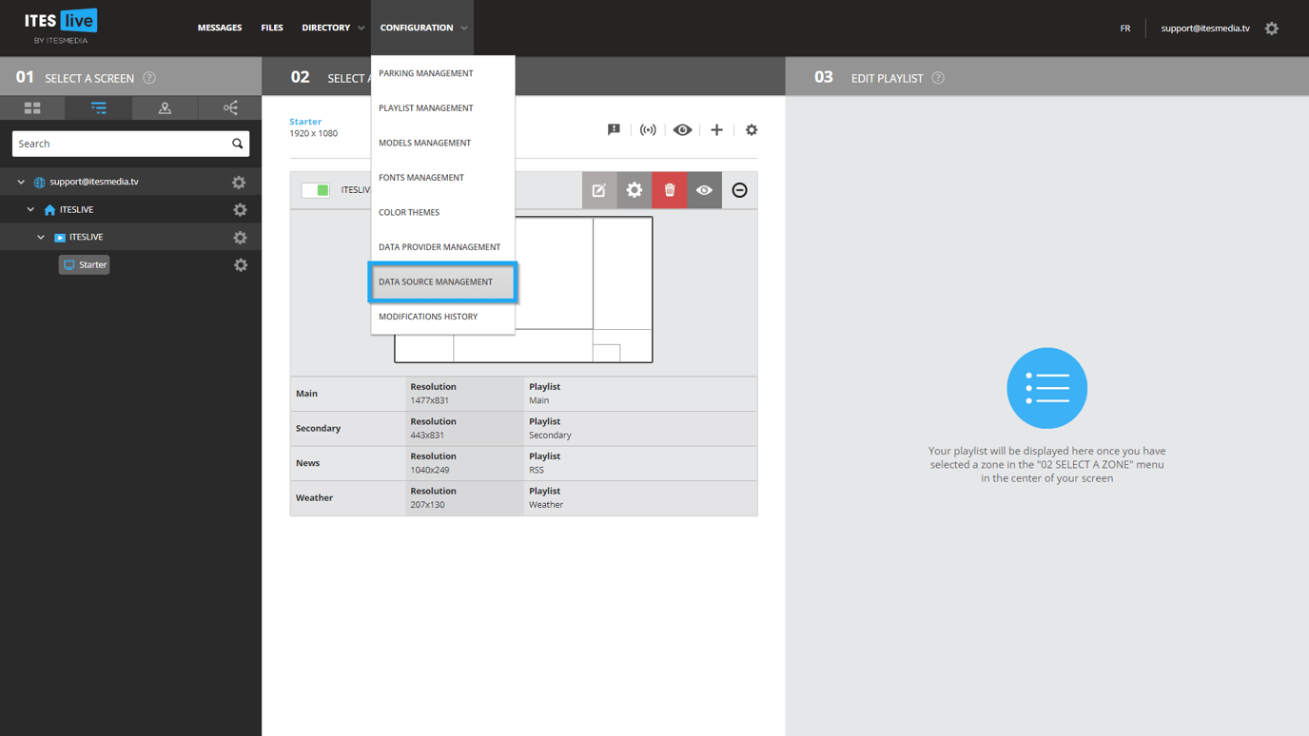Open the share network view tab
Image resolution: width=1309 pixels, height=736 pixels.
[230, 108]
